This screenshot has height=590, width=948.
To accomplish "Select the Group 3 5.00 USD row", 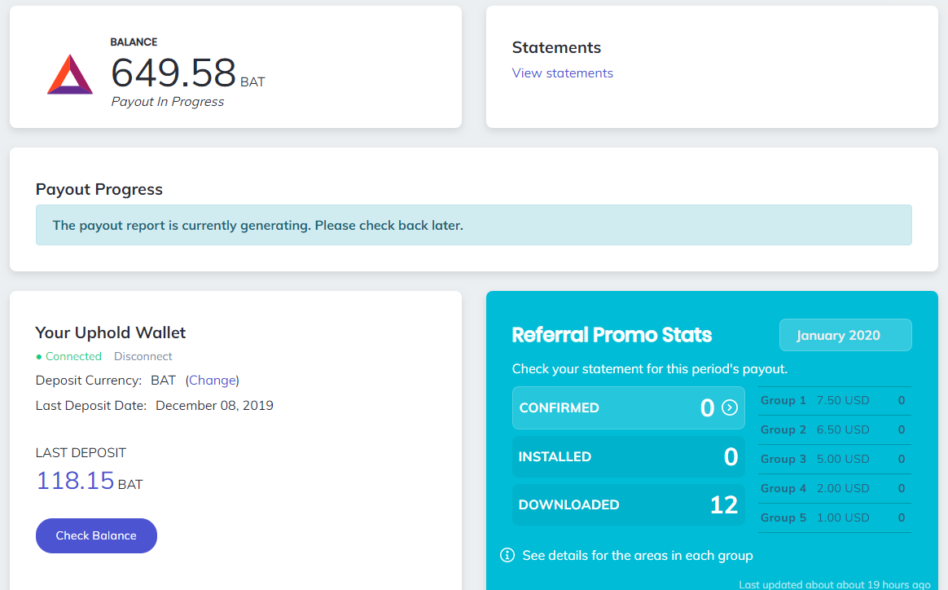I will click(834, 459).
